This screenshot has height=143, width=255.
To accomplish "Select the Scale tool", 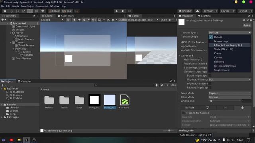I will (x=24, y=11).
